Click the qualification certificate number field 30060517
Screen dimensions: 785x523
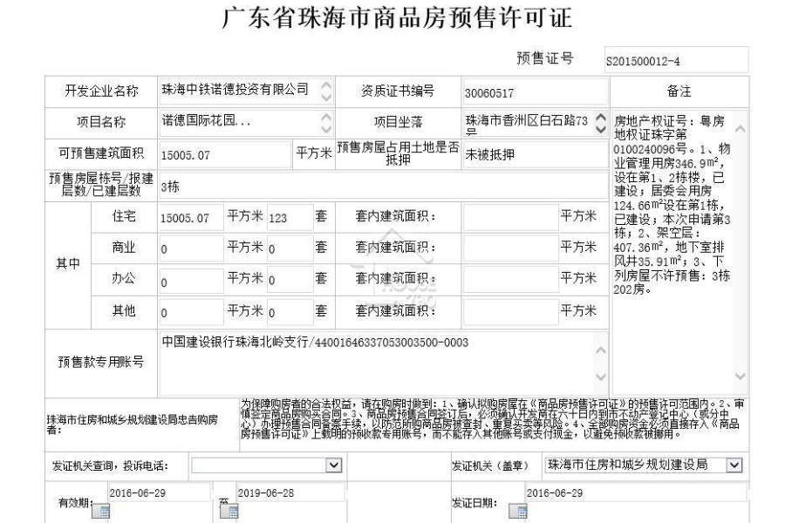click(x=536, y=92)
